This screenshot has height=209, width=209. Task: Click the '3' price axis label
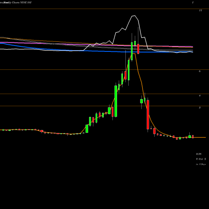pyautogui.click(x=200, y=107)
